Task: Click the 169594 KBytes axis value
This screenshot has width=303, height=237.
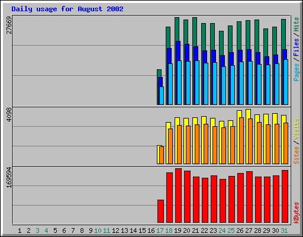Action: (x=9, y=177)
